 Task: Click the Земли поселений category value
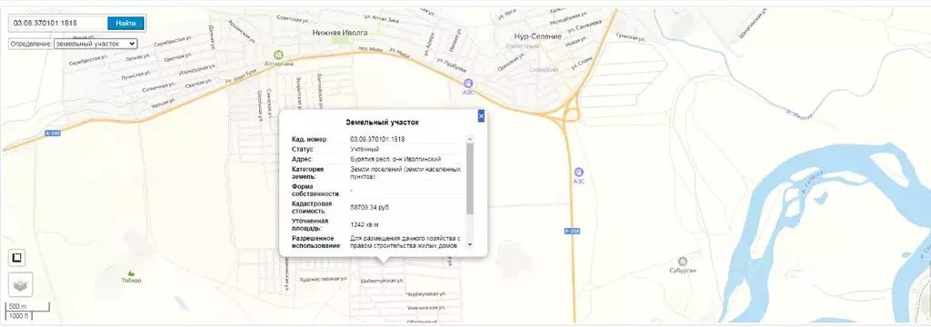click(x=405, y=173)
